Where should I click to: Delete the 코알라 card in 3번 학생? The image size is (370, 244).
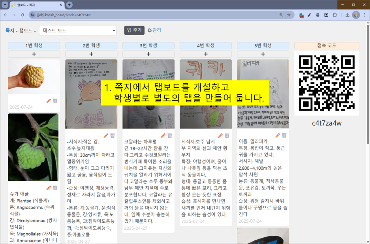[x=170, y=135]
